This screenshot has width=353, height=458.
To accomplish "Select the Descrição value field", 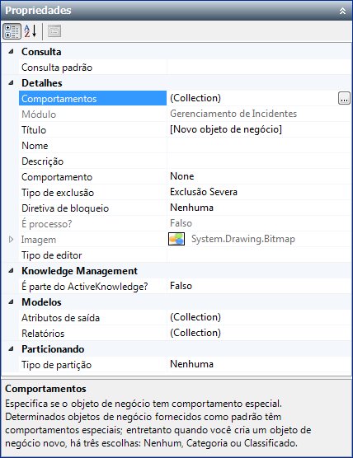I will (x=259, y=161).
